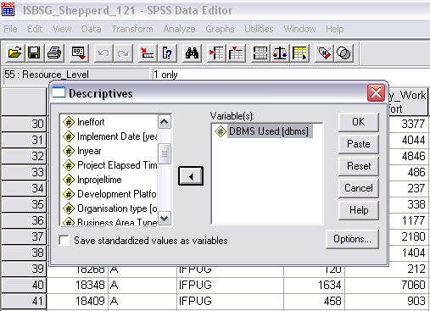430x311 pixels.
Task: Select row header 35
Action: tap(24, 204)
